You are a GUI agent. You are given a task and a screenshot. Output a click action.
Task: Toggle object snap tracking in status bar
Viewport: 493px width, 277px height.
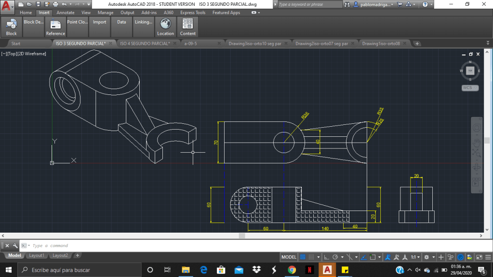(x=363, y=257)
